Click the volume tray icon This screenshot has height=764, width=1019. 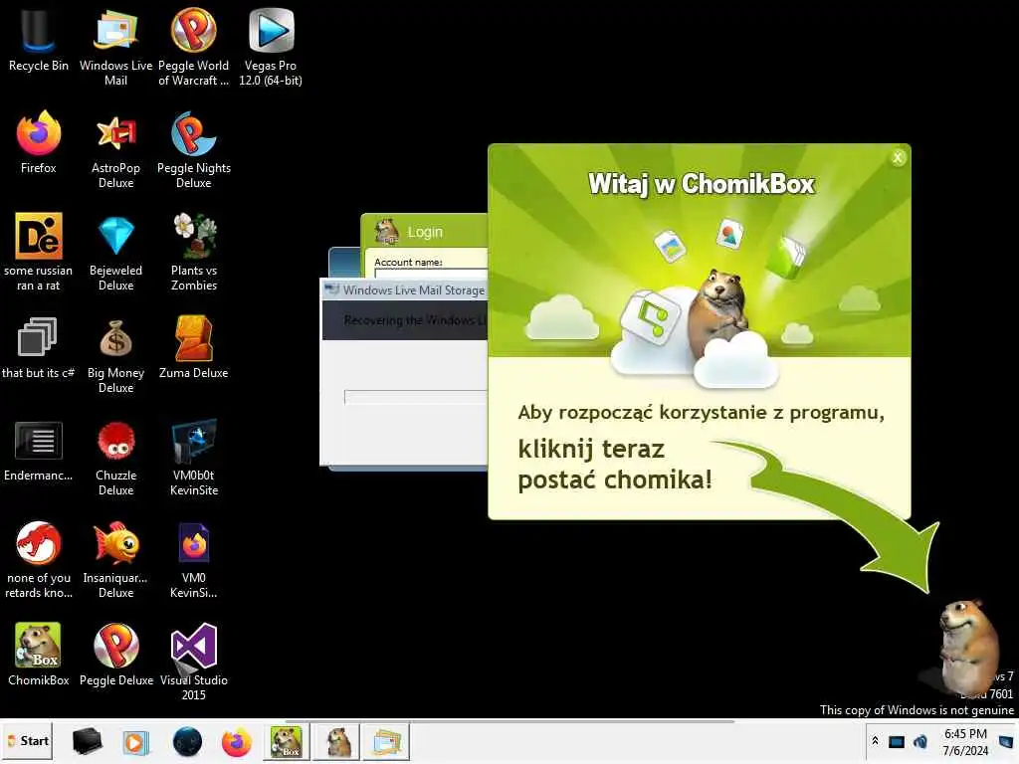(x=920, y=741)
